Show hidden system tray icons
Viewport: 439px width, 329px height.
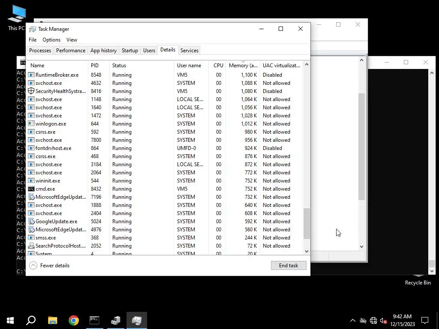coord(353,320)
